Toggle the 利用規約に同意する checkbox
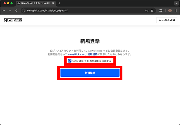The image size is (180, 125). 70,61
